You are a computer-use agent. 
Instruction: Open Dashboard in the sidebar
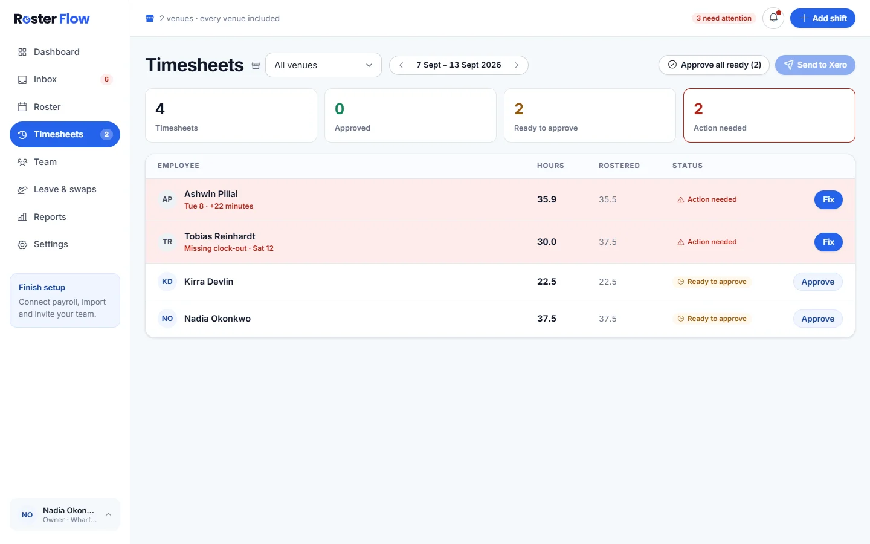point(65,52)
